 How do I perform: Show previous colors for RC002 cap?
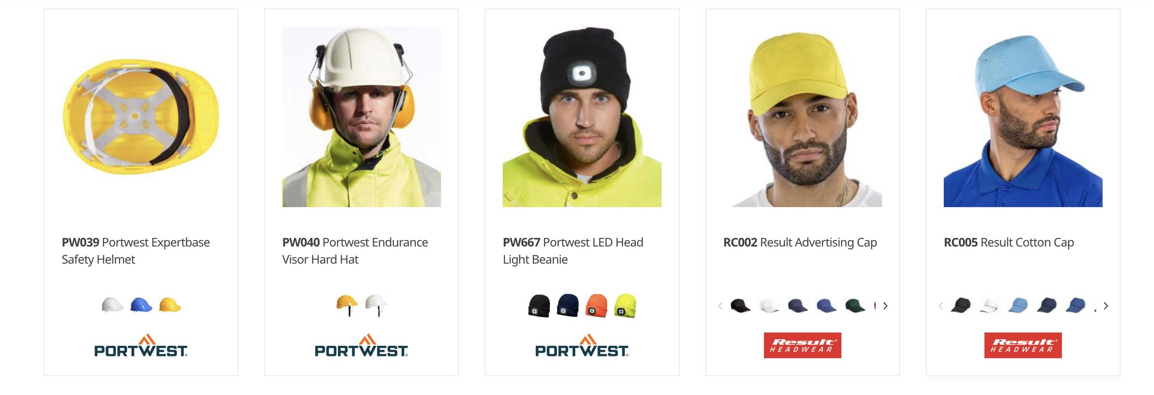tap(720, 306)
